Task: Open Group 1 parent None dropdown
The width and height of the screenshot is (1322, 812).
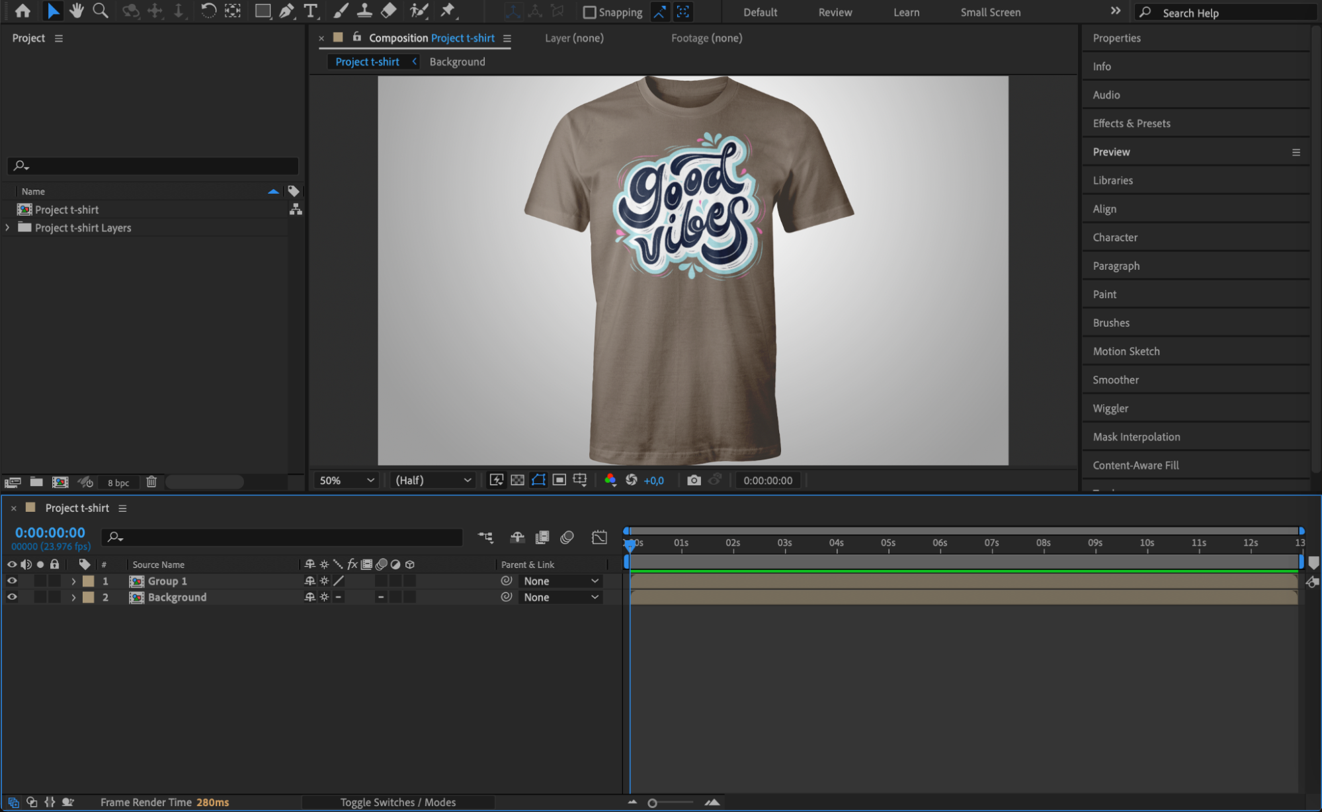Action: 561,581
